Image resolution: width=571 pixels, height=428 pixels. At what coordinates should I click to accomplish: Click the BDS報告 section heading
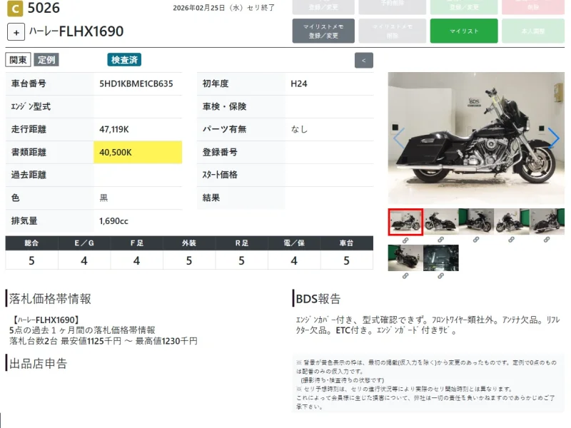(x=318, y=299)
